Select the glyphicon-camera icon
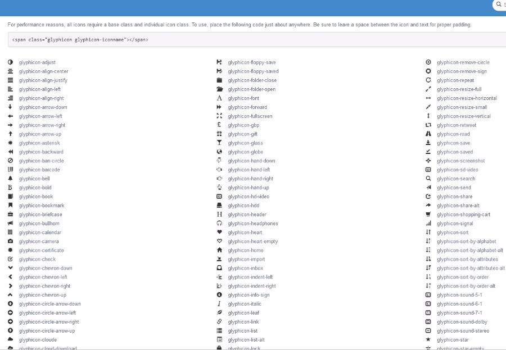The height and width of the screenshot is (350, 506). (x=10, y=241)
